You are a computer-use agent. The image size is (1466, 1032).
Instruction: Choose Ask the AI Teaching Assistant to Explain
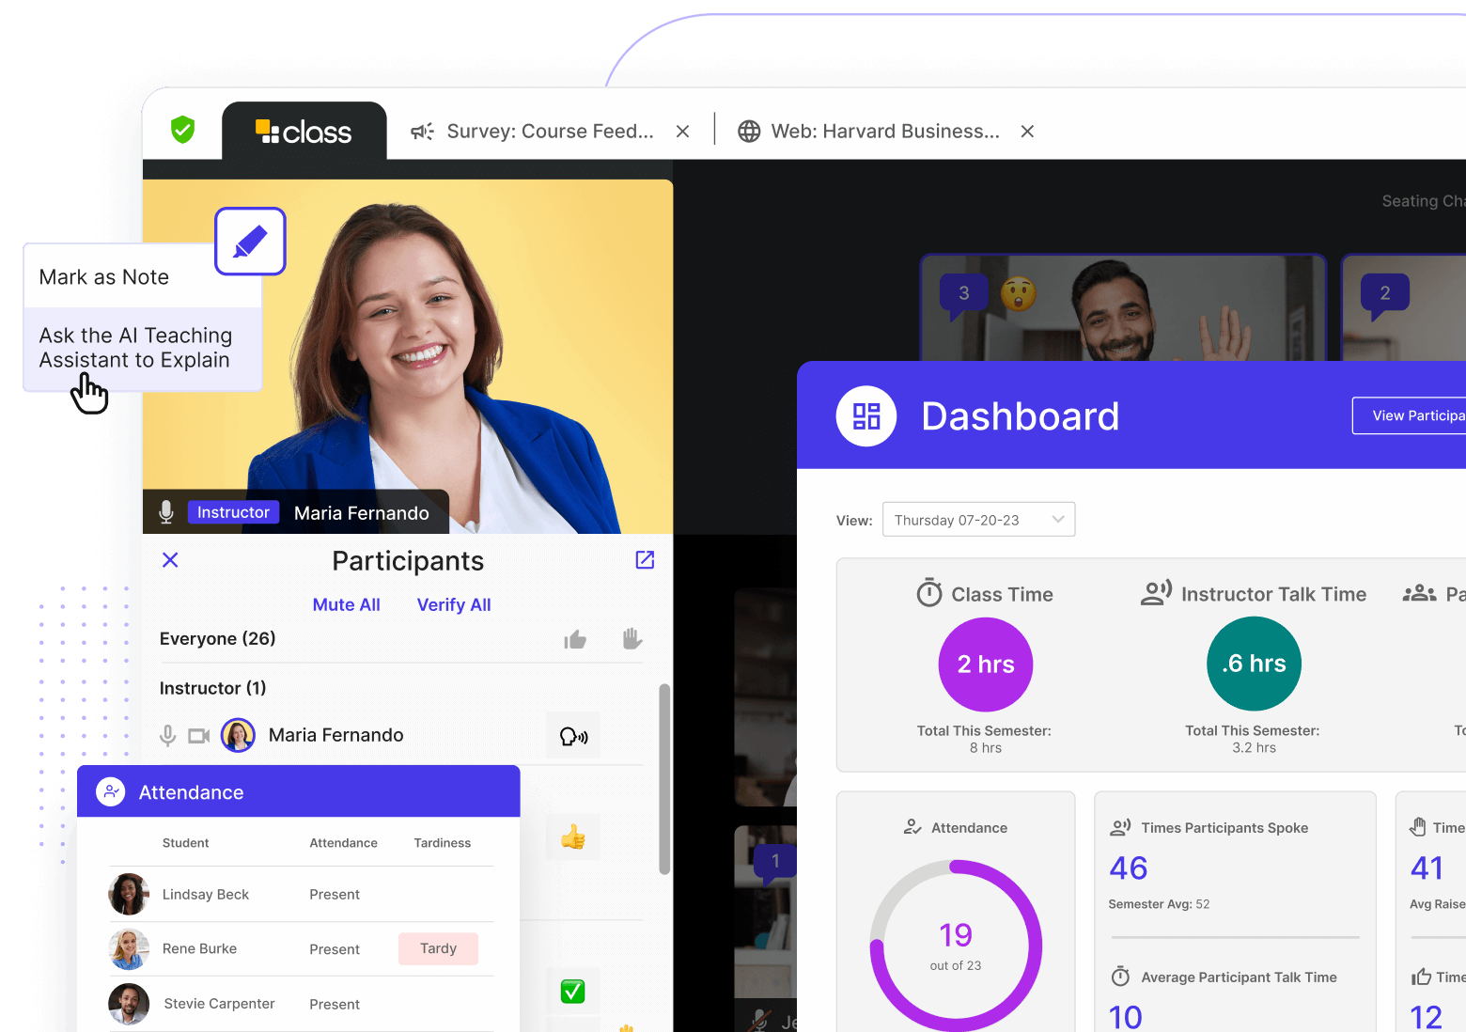coord(136,348)
